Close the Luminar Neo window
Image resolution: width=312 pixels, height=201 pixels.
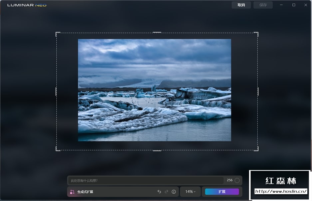306,5
